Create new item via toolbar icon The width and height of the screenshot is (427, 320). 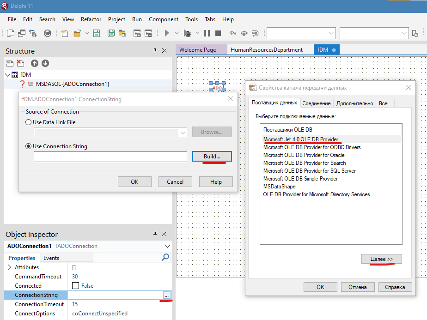(65, 33)
